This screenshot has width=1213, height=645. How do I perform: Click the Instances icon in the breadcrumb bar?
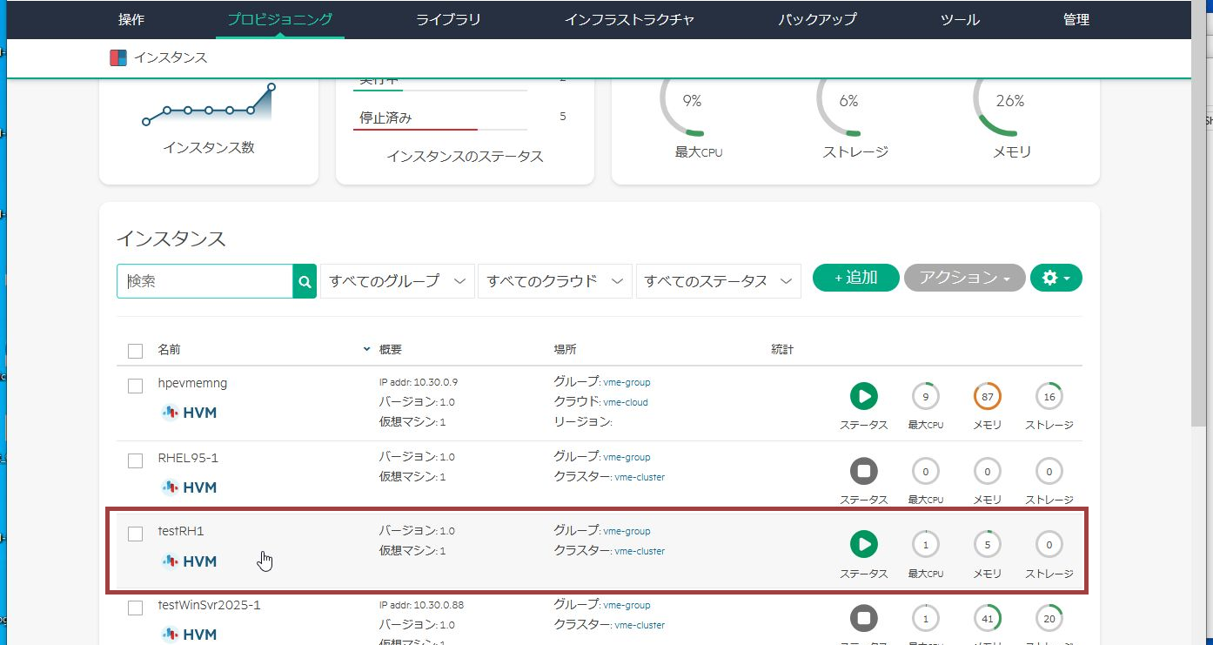click(118, 58)
